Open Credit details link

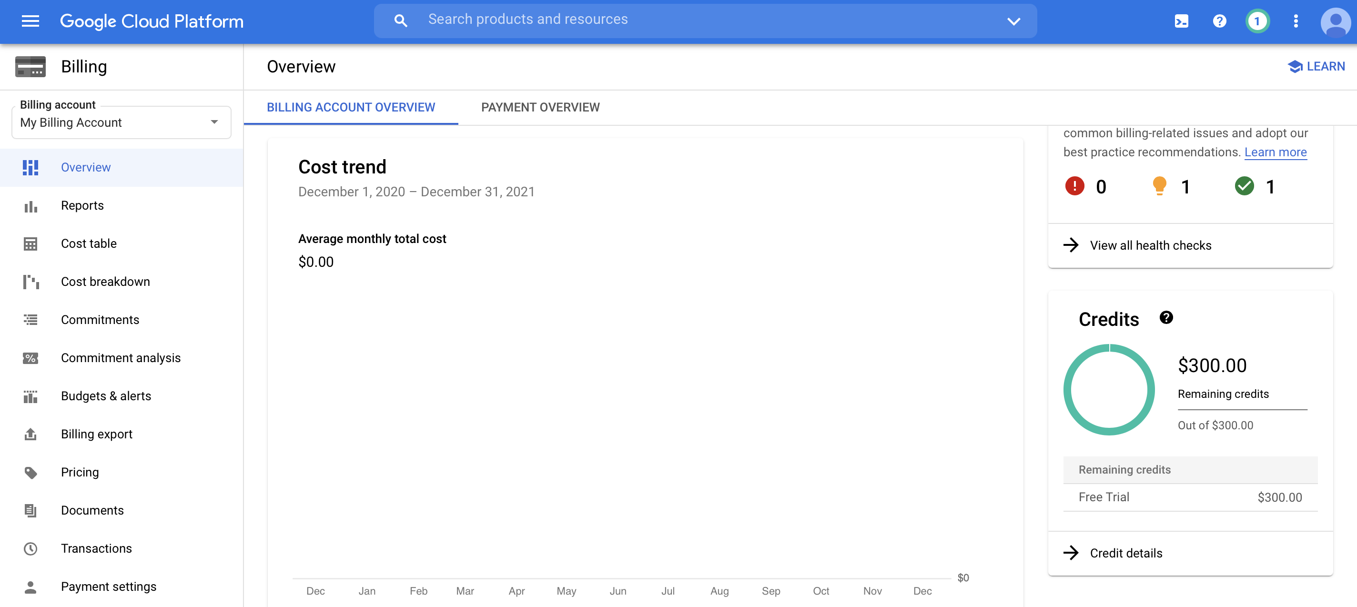1125,553
